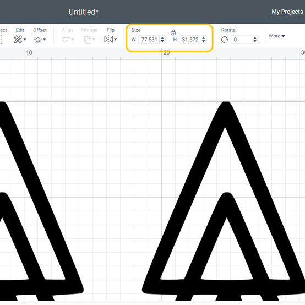Click the Untitled* project title
This screenshot has height=305, width=305.
click(x=84, y=12)
